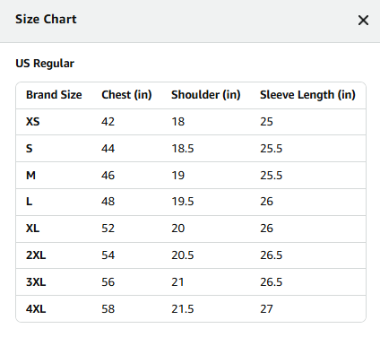Select the S size row label
Viewport: 380px width, 337px height.
tap(30, 149)
